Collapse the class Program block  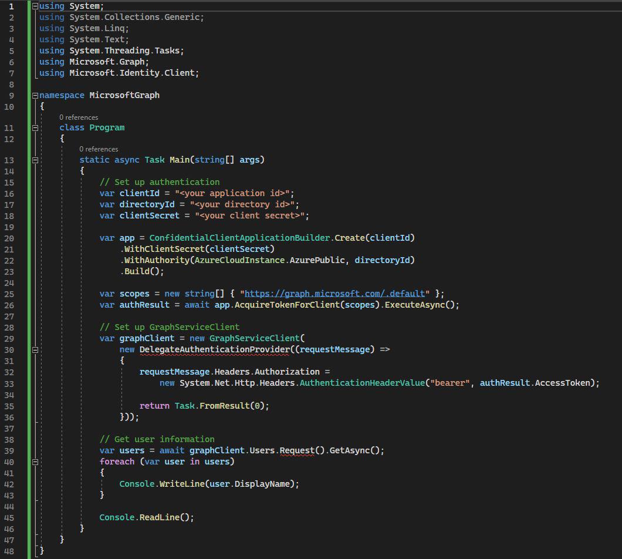35,128
